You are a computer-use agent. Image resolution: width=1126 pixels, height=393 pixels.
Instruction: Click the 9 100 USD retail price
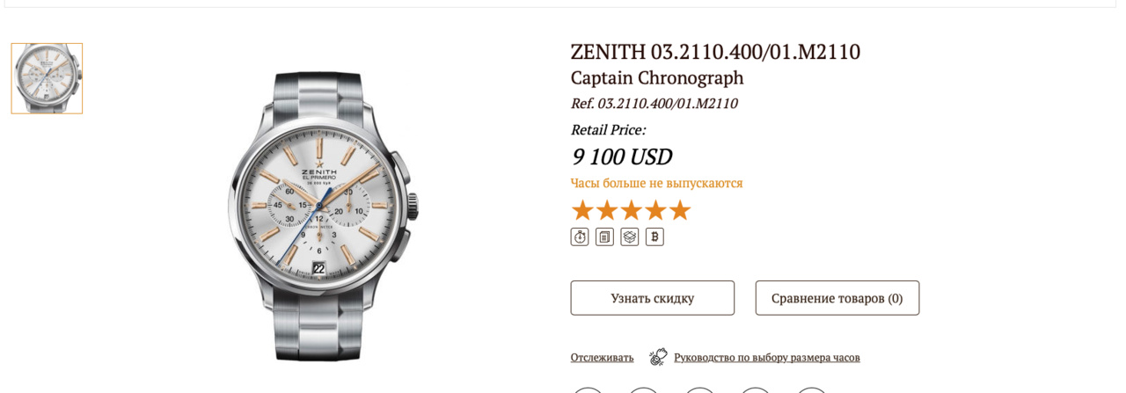coord(621,156)
